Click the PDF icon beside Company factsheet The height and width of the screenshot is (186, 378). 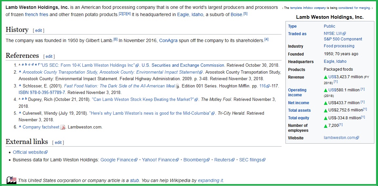pos(63,127)
